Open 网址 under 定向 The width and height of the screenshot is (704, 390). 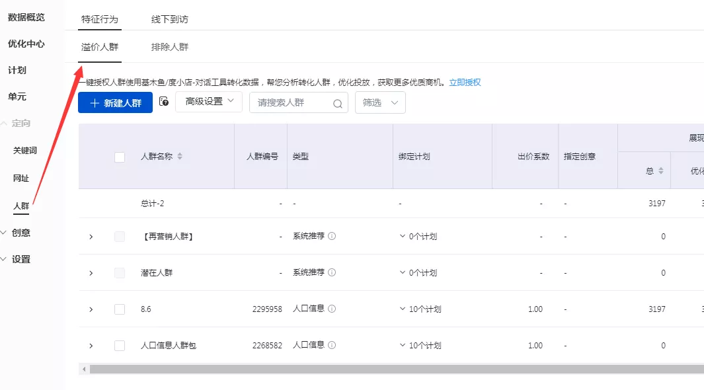21,178
